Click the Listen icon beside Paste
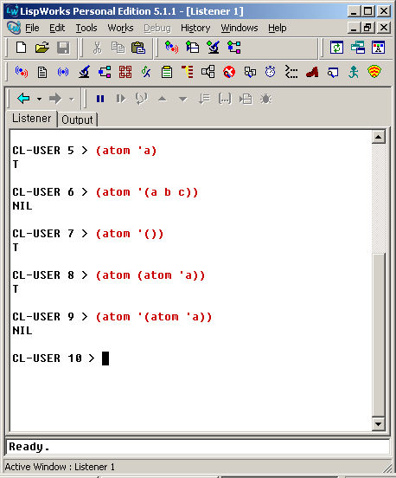396x478 pixels. pos(171,48)
